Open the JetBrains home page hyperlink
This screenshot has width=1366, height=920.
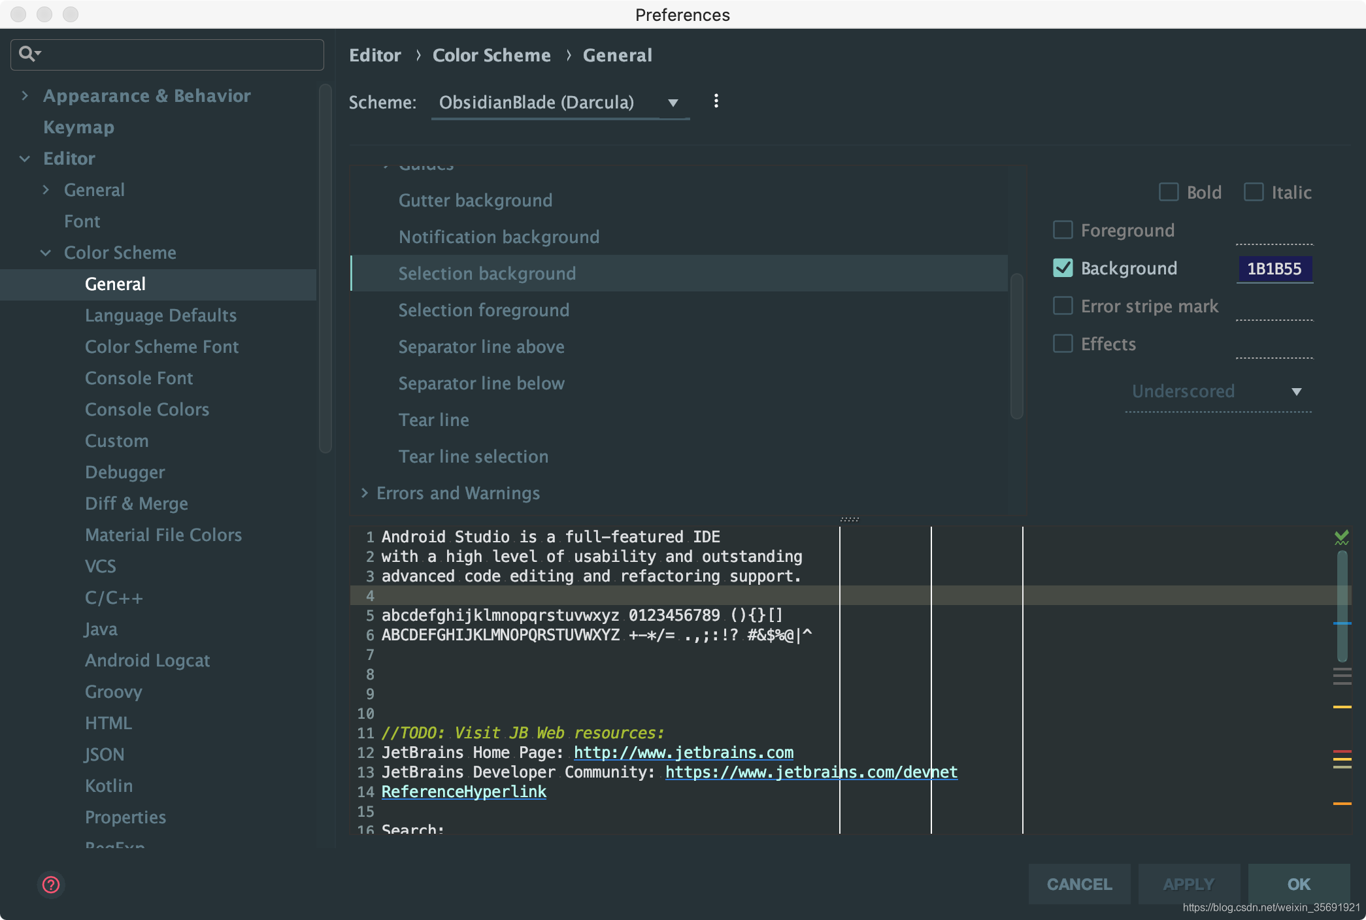point(682,752)
